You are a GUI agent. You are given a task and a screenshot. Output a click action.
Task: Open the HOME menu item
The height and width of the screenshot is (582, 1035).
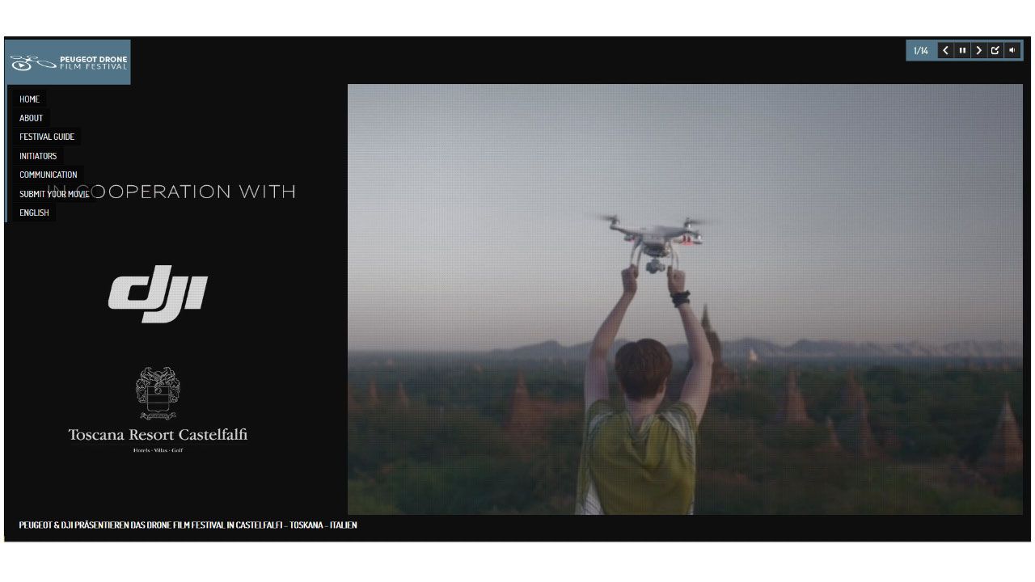point(29,99)
